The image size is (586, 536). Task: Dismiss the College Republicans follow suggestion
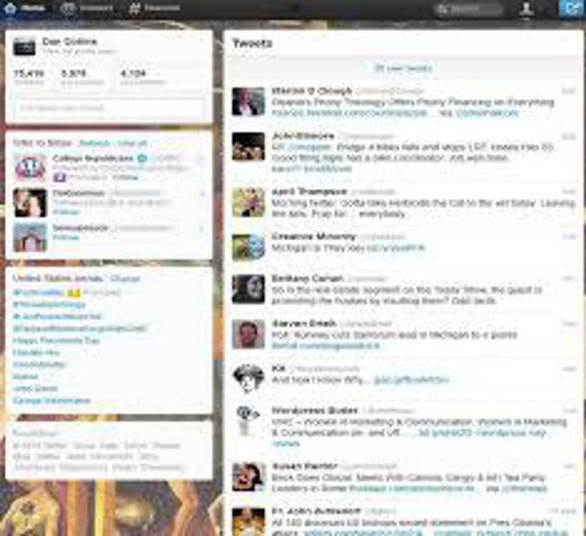click(x=202, y=158)
